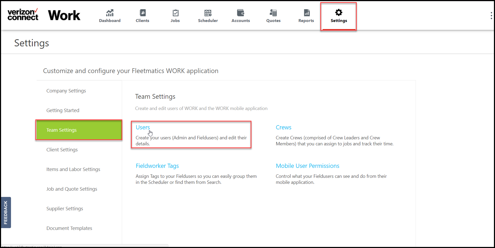
Task: Open the three-dot overflow menu
Action: [x=491, y=15]
